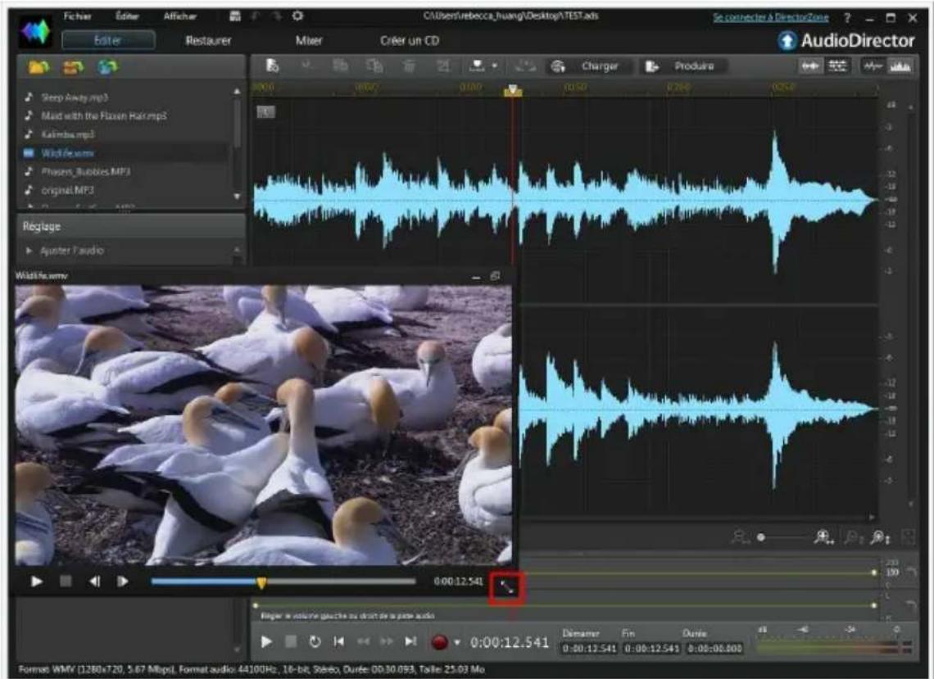This screenshot has width=934, height=679.
Task: Toggle the spectral frequency view button
Action: [x=900, y=66]
